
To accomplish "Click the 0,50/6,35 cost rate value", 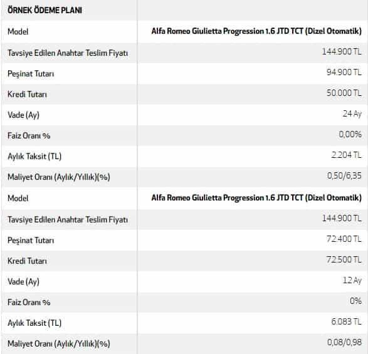I will tap(344, 175).
